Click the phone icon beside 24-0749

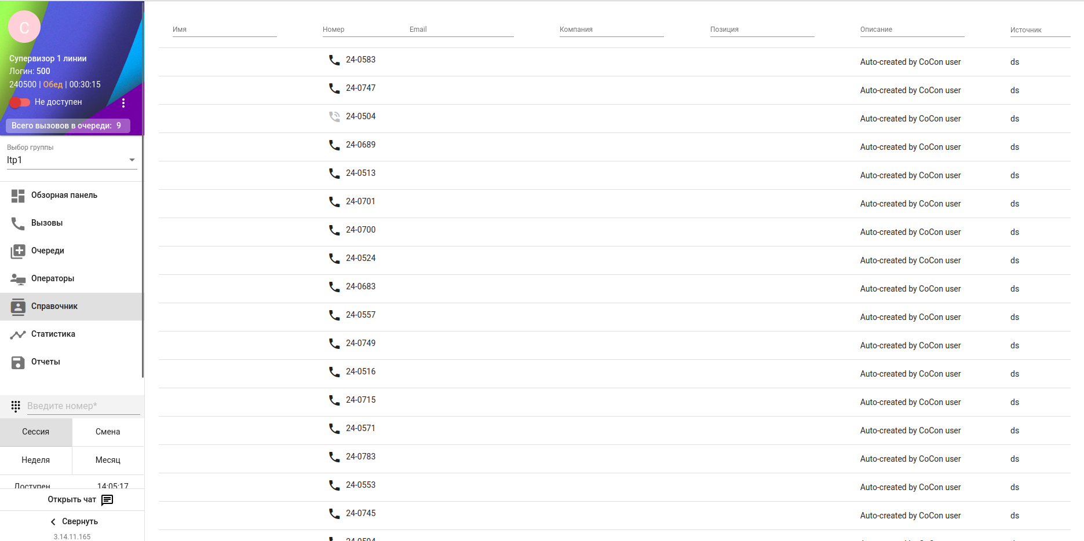click(x=334, y=343)
